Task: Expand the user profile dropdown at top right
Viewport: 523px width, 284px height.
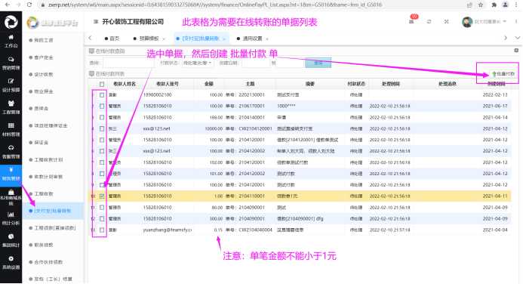Action: tap(485, 22)
